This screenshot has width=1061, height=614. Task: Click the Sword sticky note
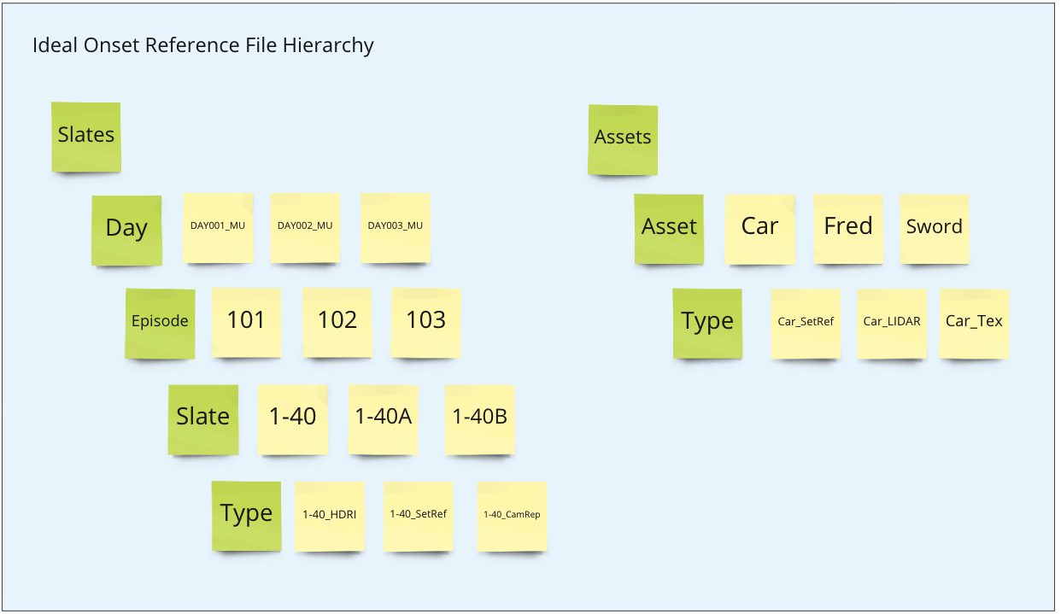[x=935, y=228]
